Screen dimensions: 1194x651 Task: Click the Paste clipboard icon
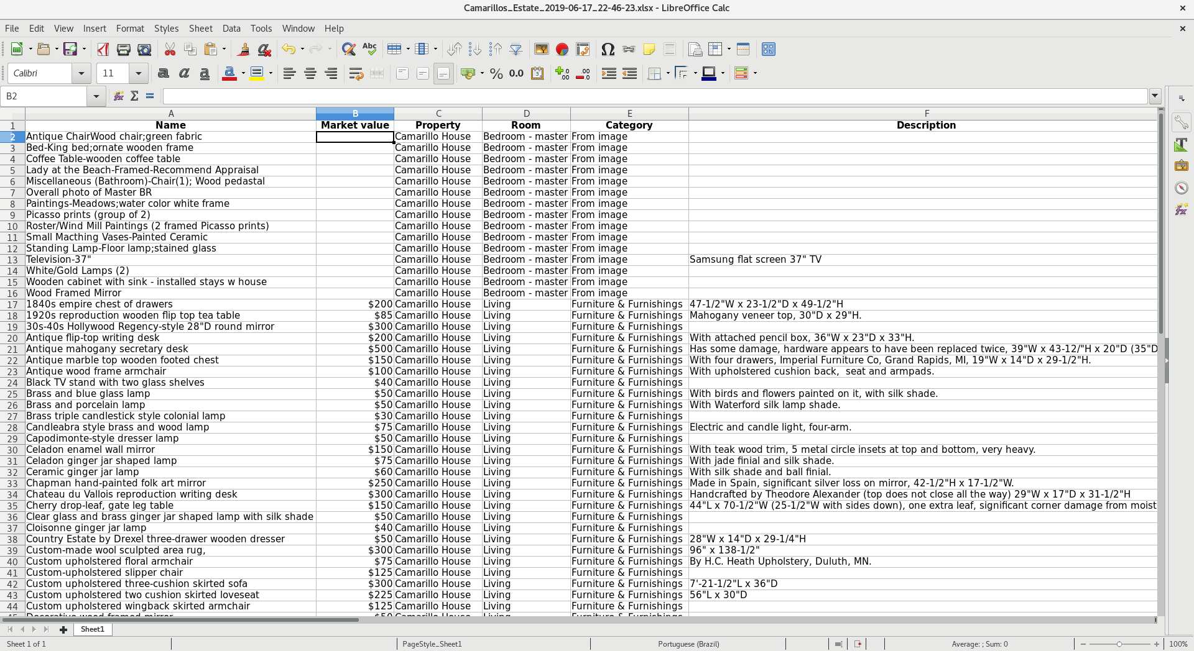[211, 49]
